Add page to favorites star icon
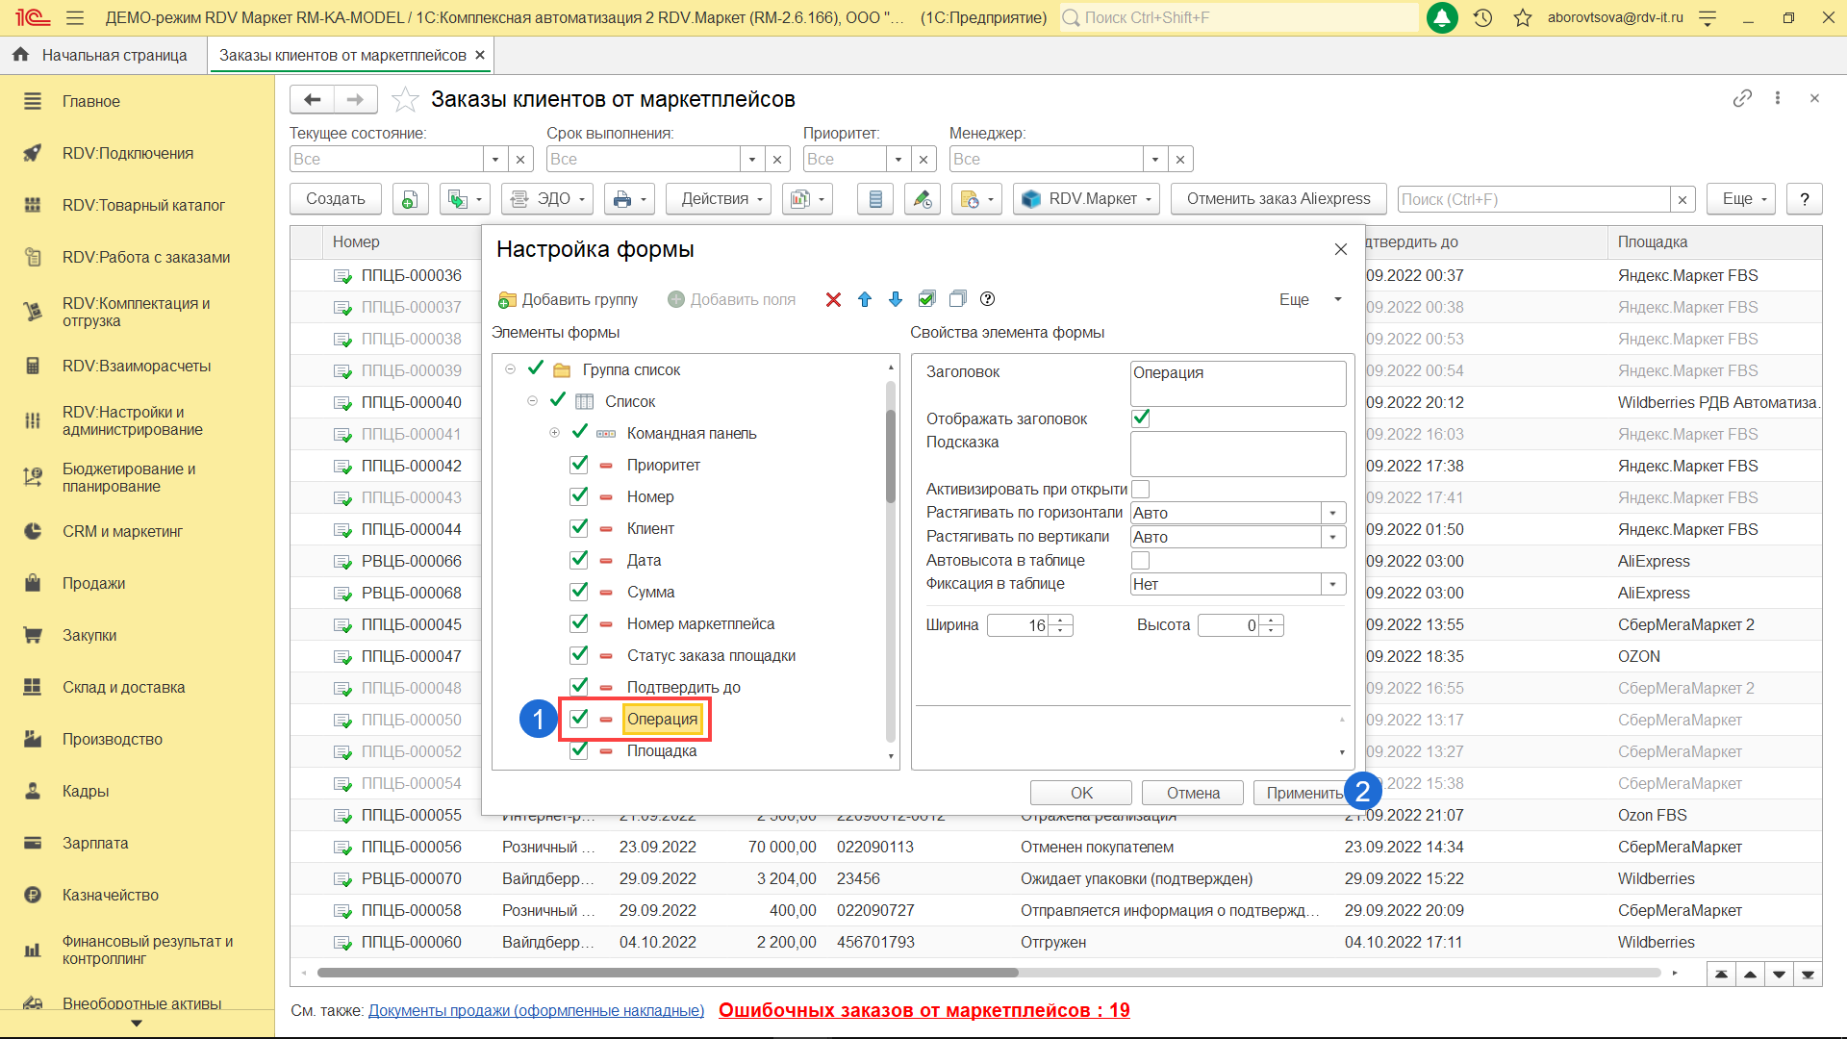This screenshot has width=1847, height=1039. 405,99
